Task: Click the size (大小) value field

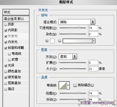Action: pos(93,69)
